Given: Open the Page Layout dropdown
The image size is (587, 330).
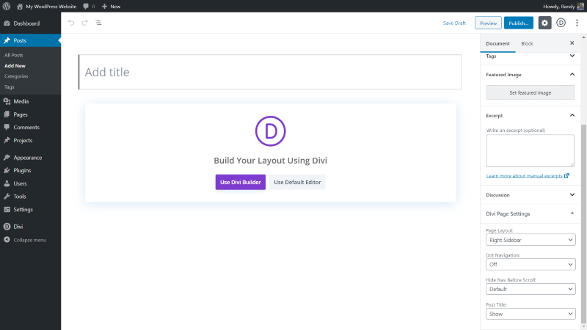Looking at the screenshot, I should (x=531, y=240).
